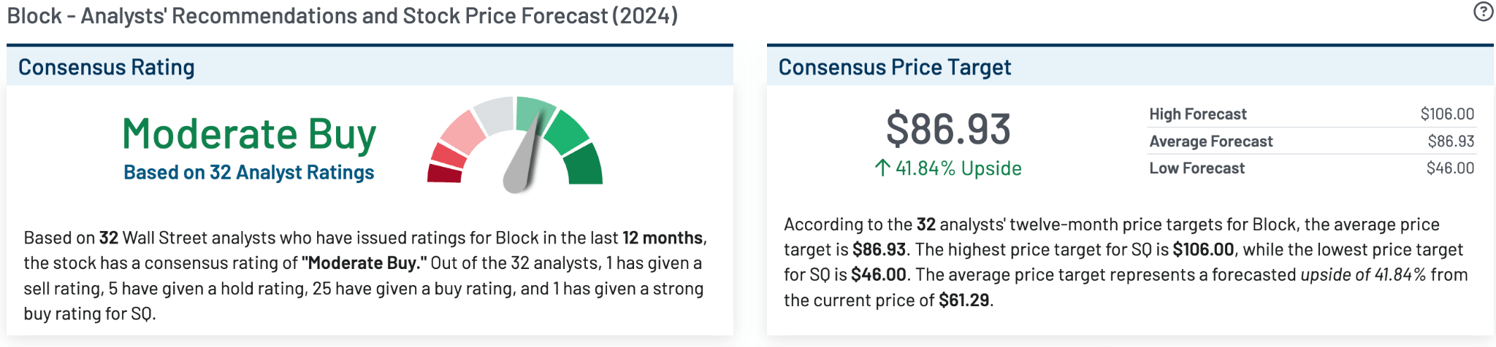
Task: Click the gauge needle pointer
Action: (524, 156)
